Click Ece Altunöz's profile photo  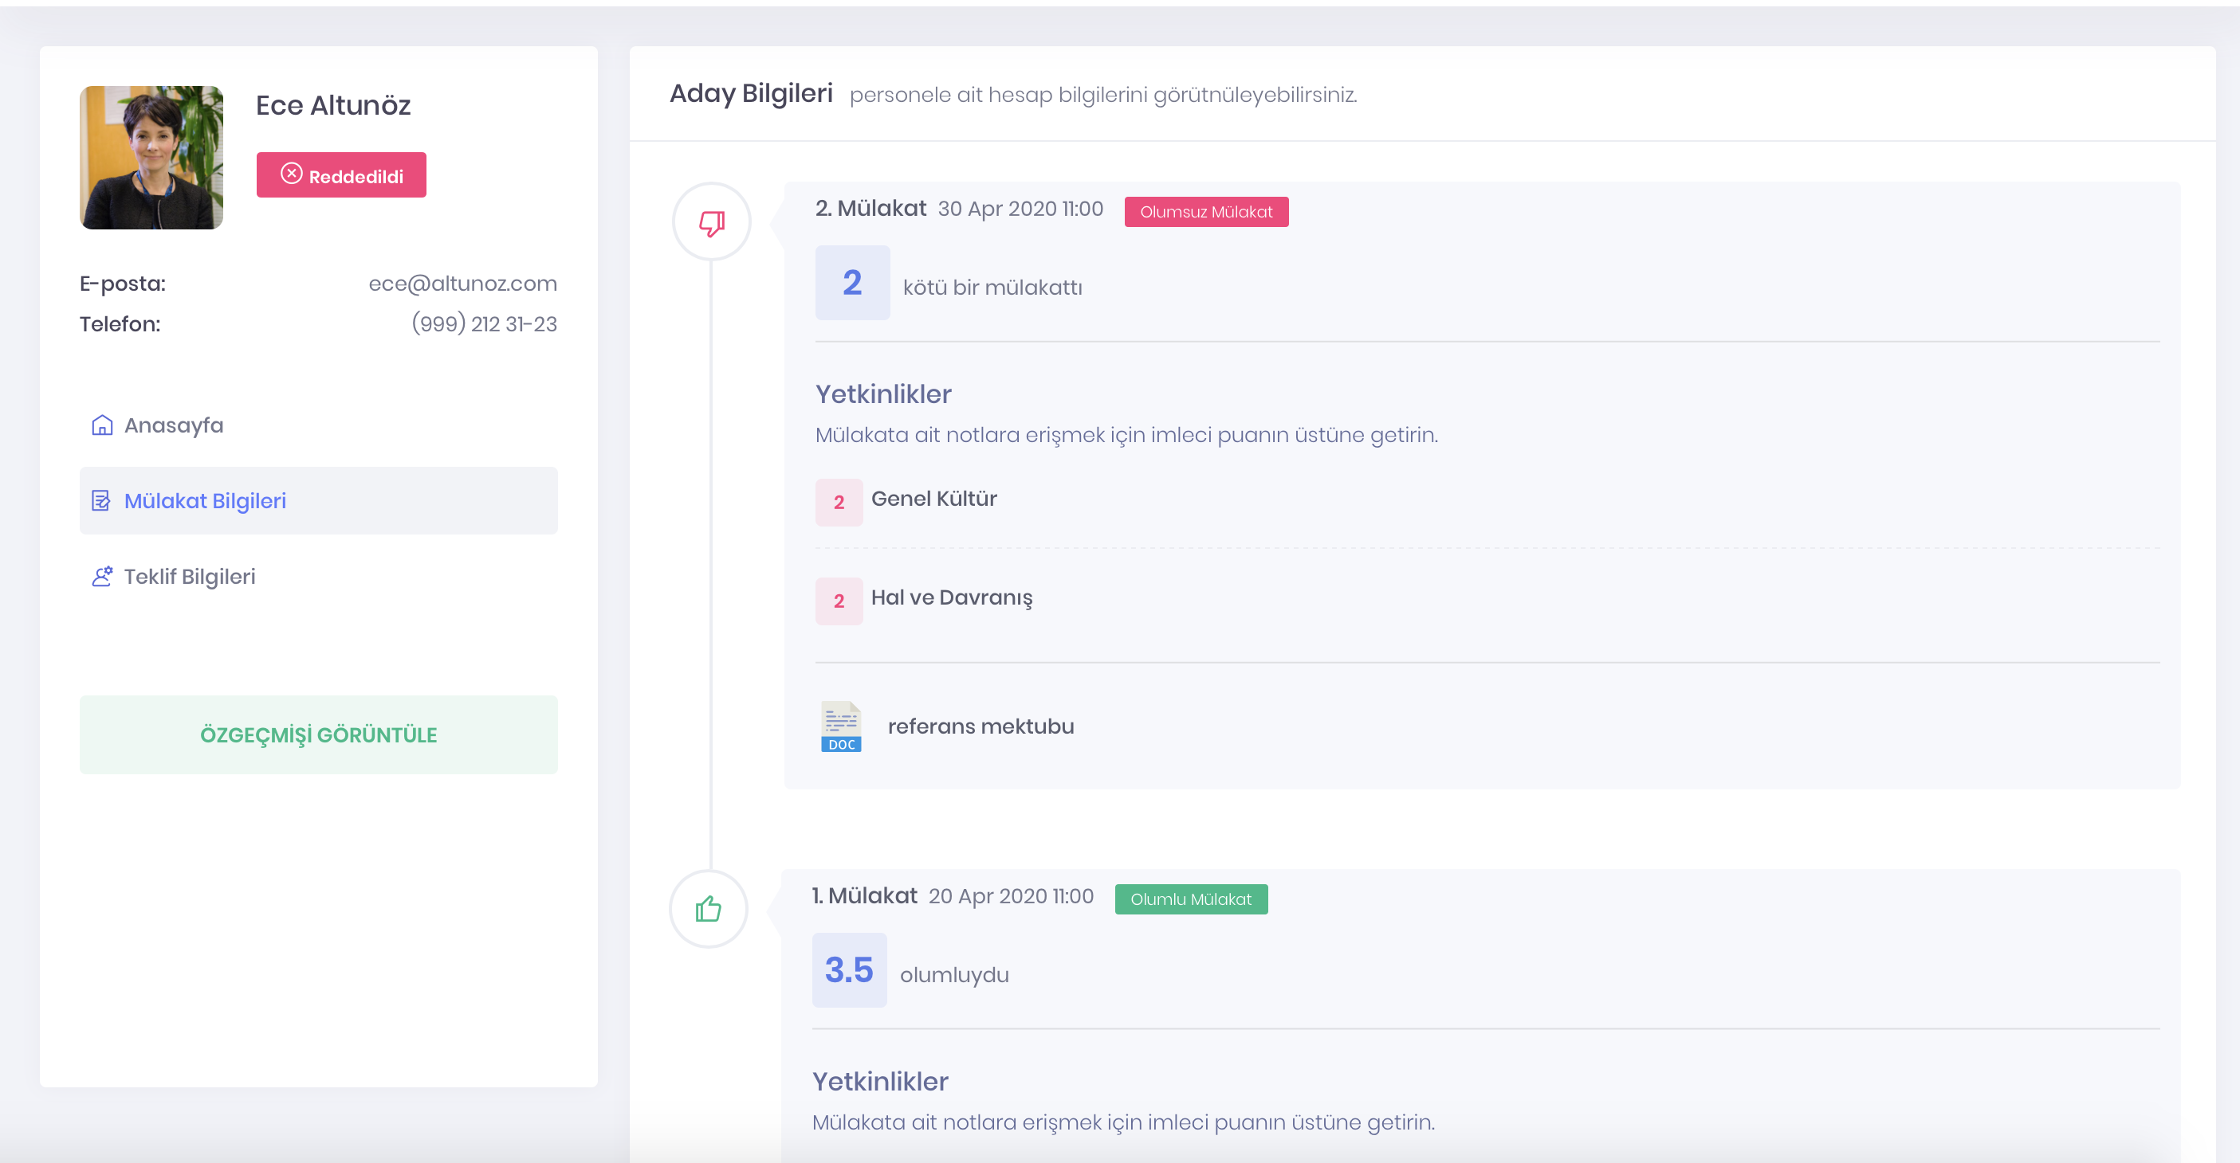151,158
